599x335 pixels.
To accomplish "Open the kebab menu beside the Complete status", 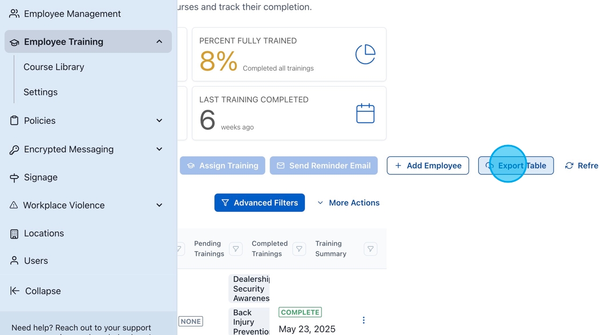I will tap(364, 319).
